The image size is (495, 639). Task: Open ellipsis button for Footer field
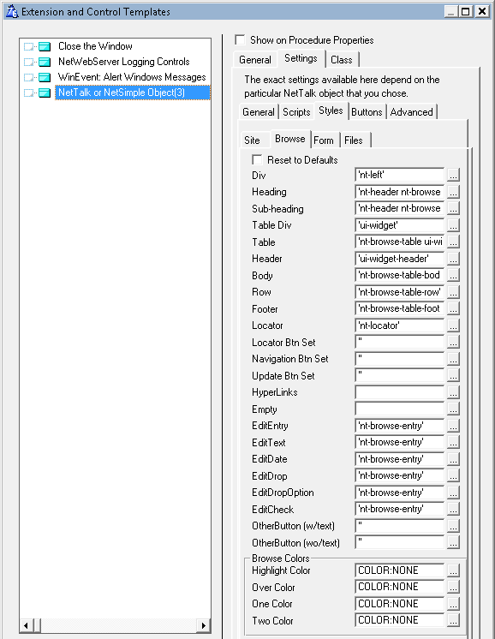(x=453, y=308)
